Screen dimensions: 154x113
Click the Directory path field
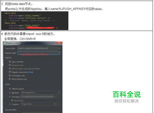[37, 97]
